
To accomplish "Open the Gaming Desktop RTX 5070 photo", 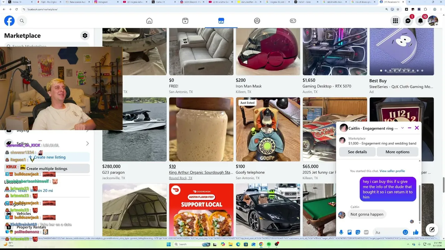I will pyautogui.click(x=335, y=52).
